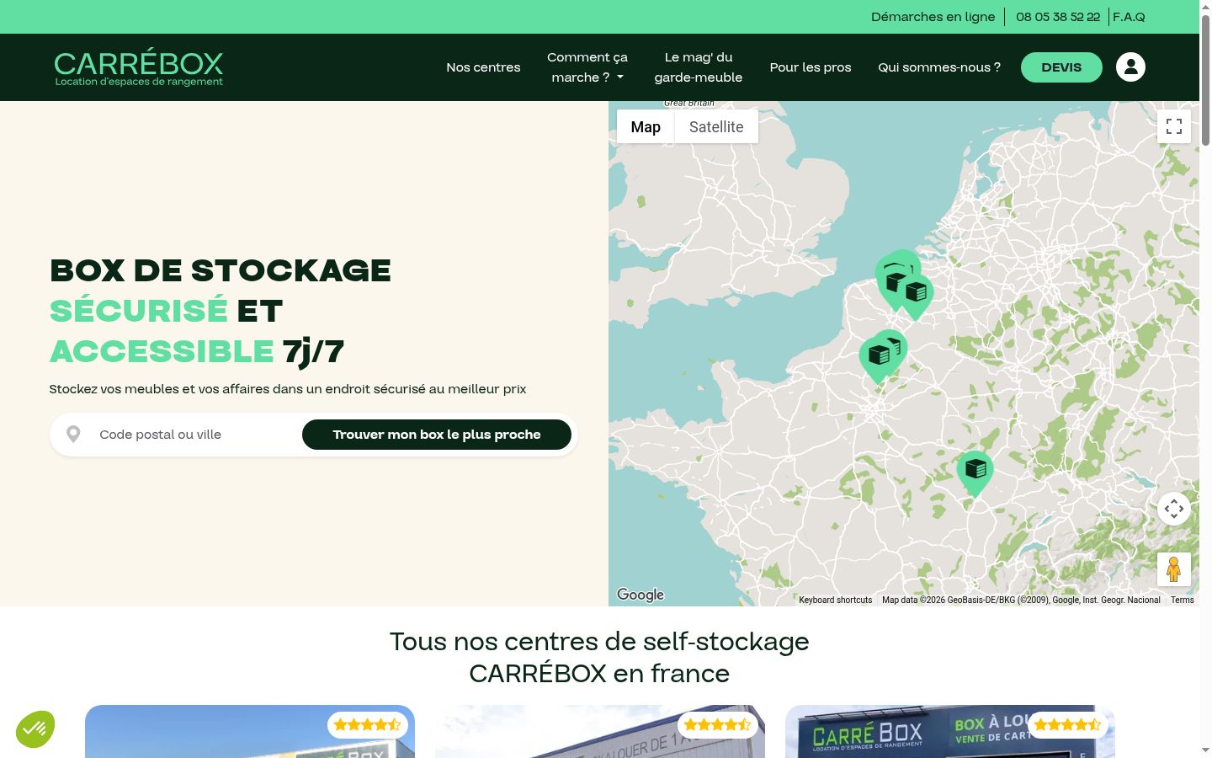
Task: Switch to the Satellite map view
Action: [716, 126]
